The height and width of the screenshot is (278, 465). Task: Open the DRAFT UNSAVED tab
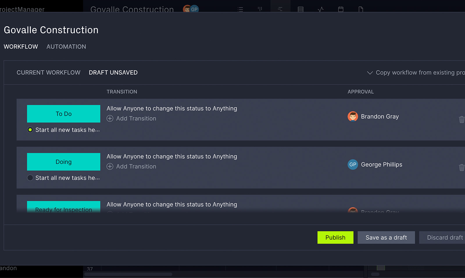[113, 72]
